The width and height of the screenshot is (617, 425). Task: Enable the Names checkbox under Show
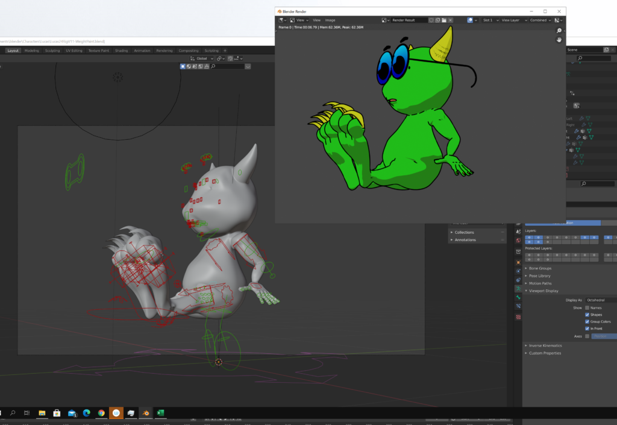click(x=587, y=307)
